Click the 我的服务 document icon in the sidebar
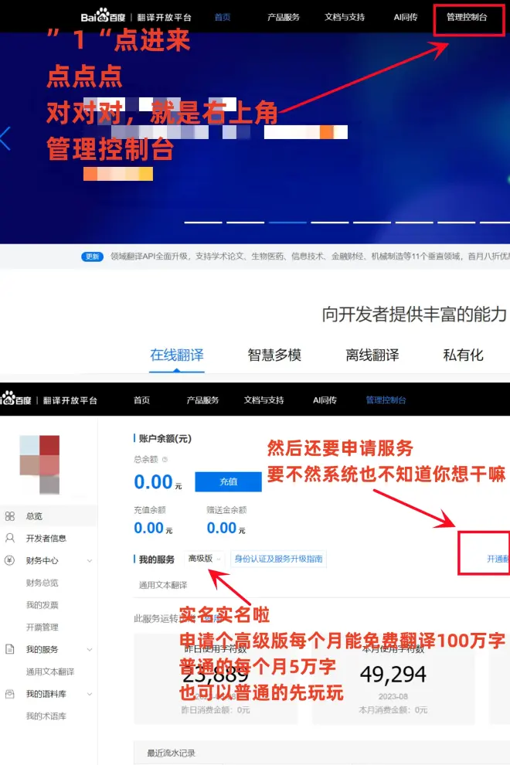510x765 pixels. 10,650
